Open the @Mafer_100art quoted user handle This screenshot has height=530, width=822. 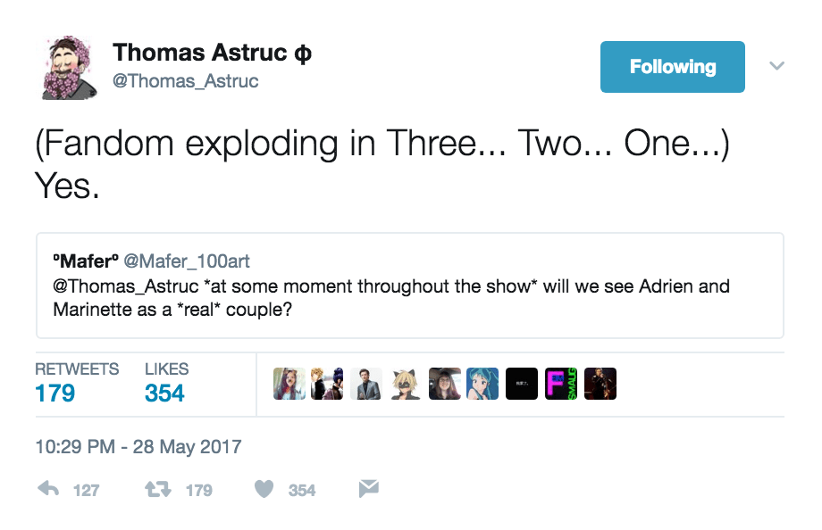tap(186, 261)
